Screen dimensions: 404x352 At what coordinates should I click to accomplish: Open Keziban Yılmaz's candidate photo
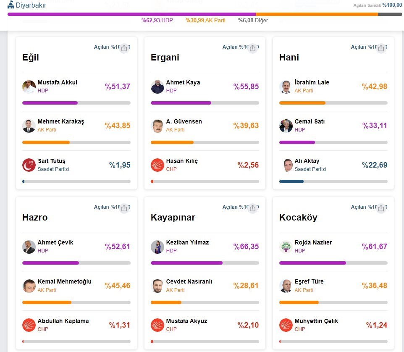coord(157,247)
